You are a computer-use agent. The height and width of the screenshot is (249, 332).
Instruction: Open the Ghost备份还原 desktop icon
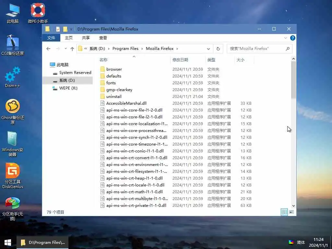pyautogui.click(x=13, y=112)
